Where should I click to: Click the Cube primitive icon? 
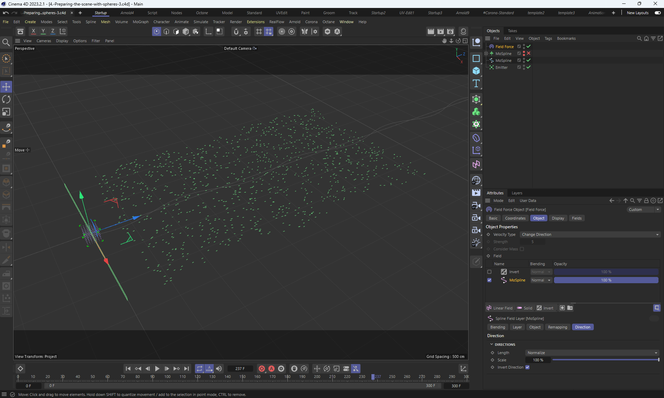[476, 71]
